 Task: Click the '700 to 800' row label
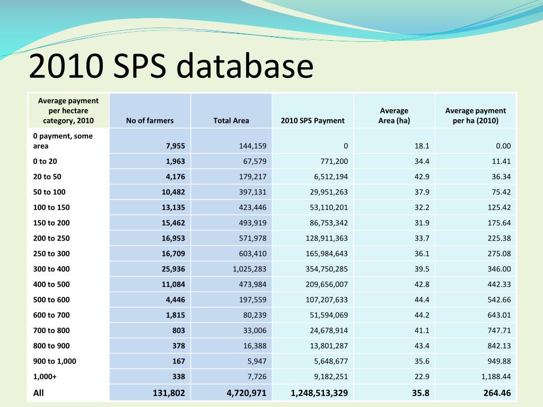[51, 331]
